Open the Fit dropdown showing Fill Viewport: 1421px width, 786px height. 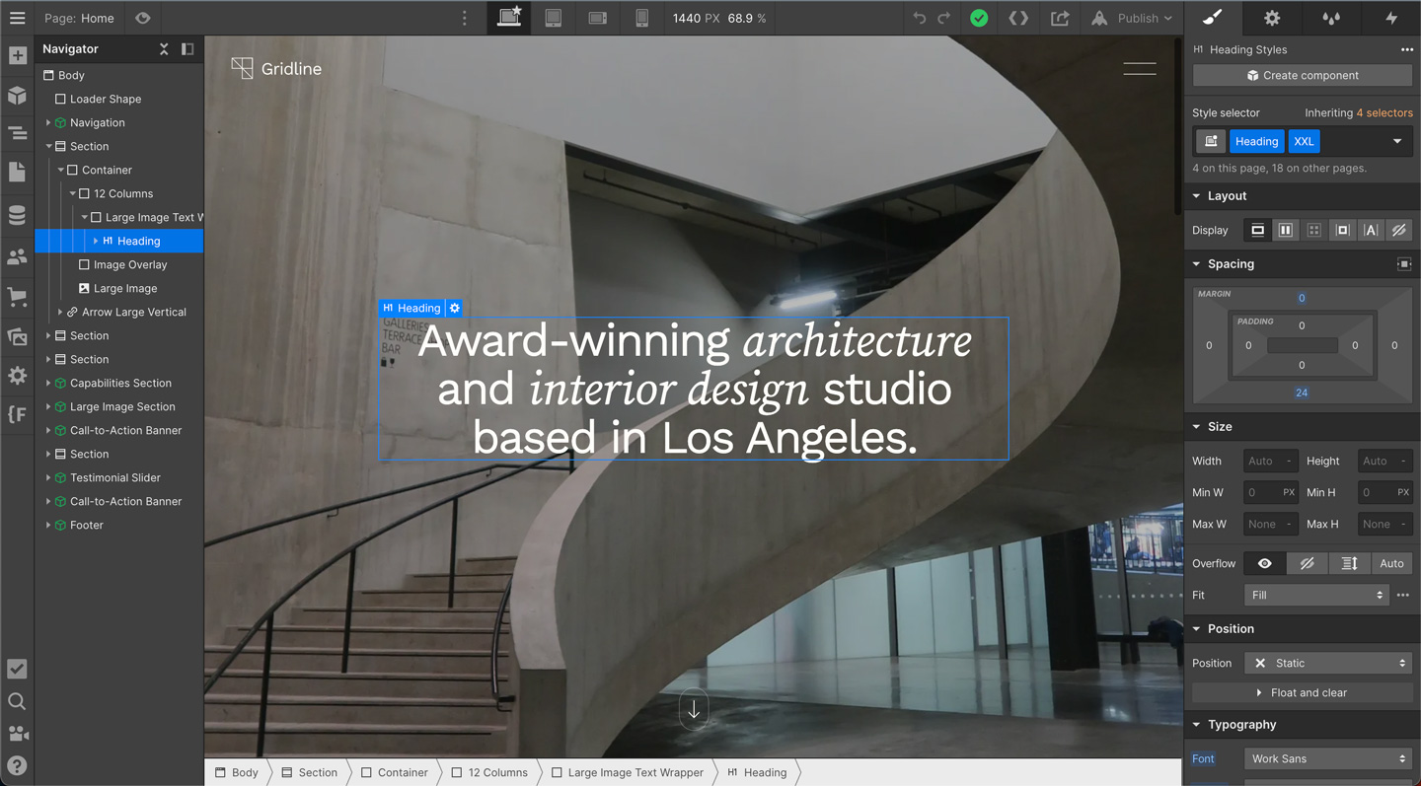coord(1316,595)
